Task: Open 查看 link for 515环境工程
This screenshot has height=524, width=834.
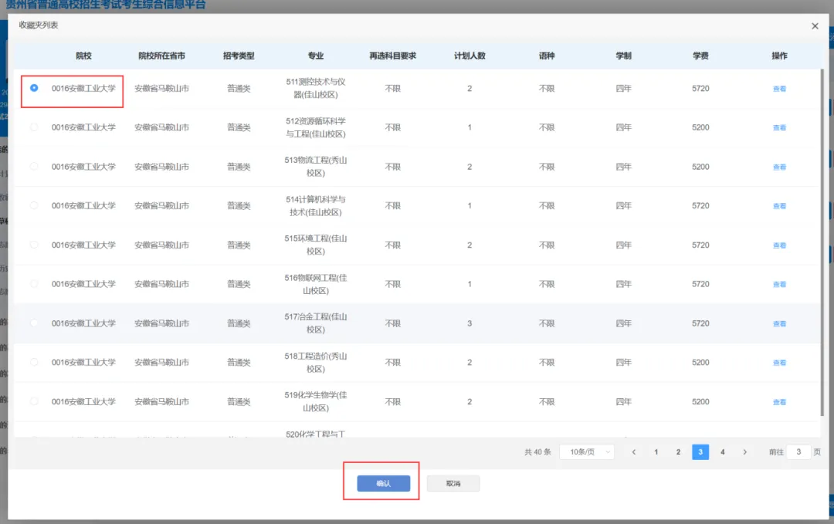Action: click(779, 245)
